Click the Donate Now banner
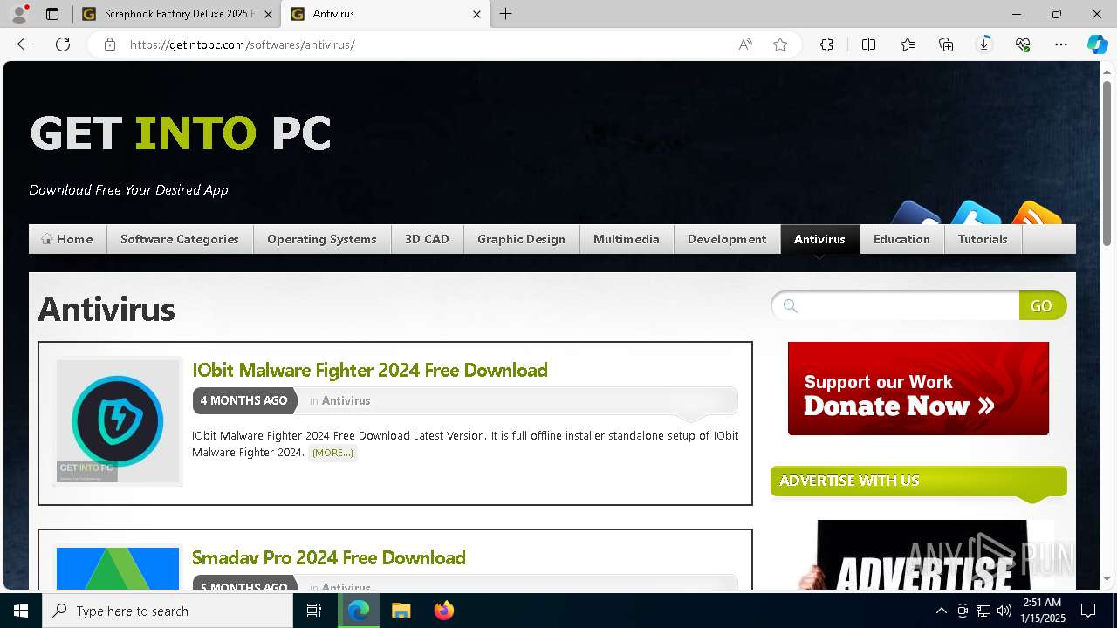The image size is (1117, 628). [x=918, y=388]
